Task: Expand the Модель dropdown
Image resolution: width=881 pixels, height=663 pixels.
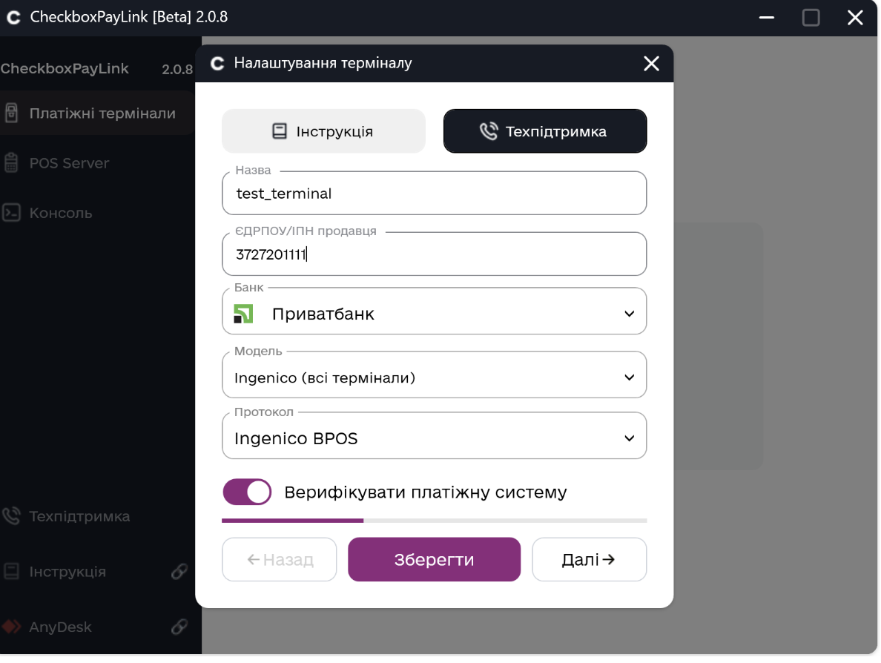Action: click(629, 377)
